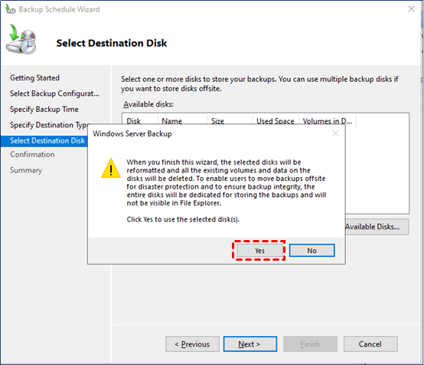Select the Select Destination Disk step
This screenshot has height=365, width=424.
coord(44,140)
